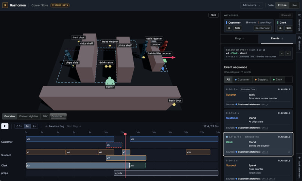302x181 pixels.
Task: Select the Claimed sightline view mode
Action: (x=29, y=116)
